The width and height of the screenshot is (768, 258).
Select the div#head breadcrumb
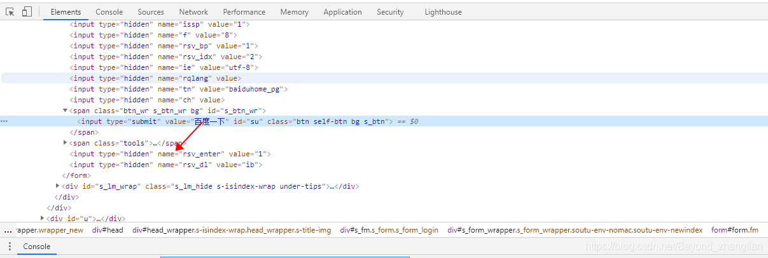point(108,230)
